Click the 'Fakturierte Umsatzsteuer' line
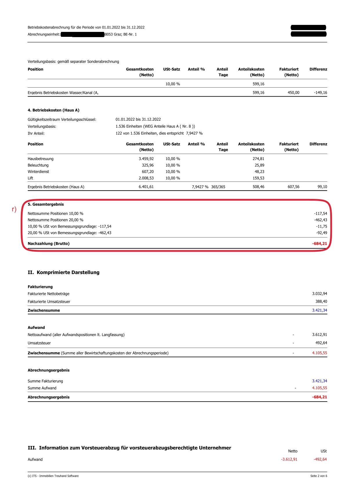This screenshot has width=345, height=488. coord(49,302)
